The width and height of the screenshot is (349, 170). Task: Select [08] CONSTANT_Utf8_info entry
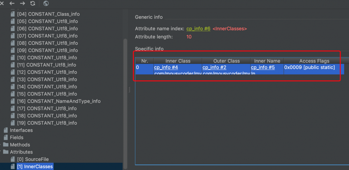click(47, 43)
